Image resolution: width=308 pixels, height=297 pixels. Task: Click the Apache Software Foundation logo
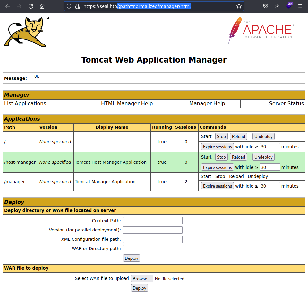261,30
